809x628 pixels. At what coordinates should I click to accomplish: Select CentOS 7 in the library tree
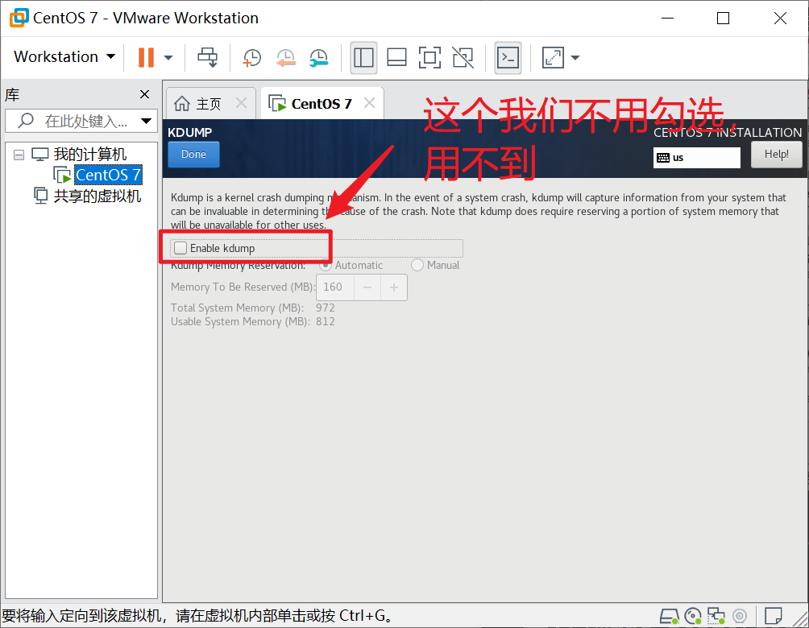[108, 175]
